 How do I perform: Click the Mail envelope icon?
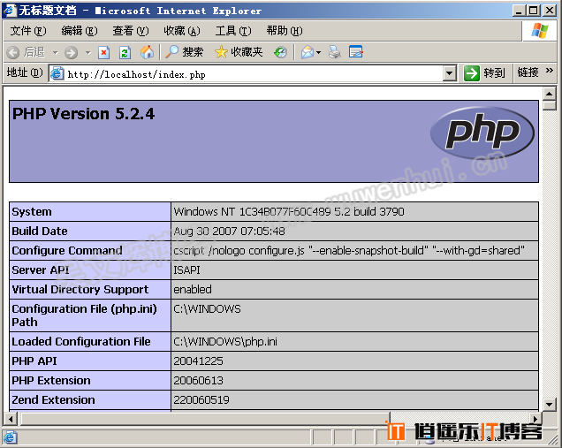coord(308,53)
